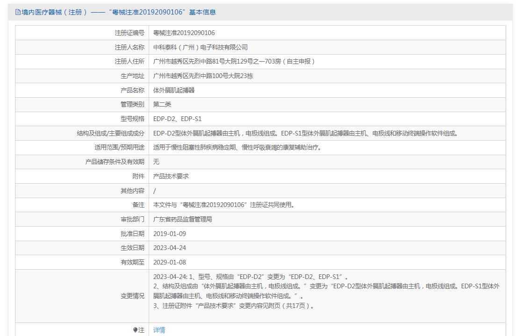This screenshot has width=516, height=336.
Task: Select the approval date 2019-01-09
Action: point(170,234)
